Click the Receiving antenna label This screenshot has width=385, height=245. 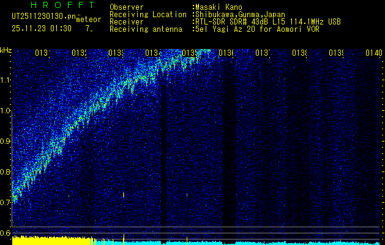146,29
